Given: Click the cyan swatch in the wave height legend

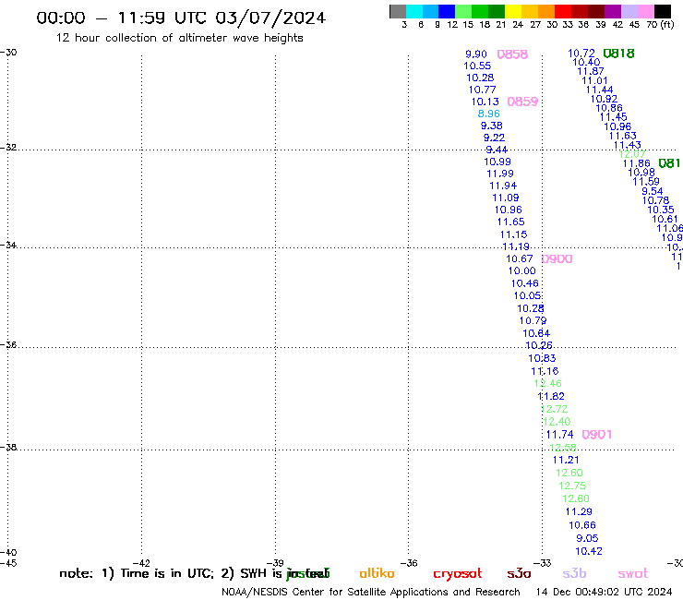Looking at the screenshot, I should (414, 11).
